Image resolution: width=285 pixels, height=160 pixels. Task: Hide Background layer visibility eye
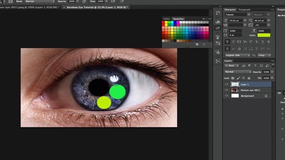click(x=227, y=96)
